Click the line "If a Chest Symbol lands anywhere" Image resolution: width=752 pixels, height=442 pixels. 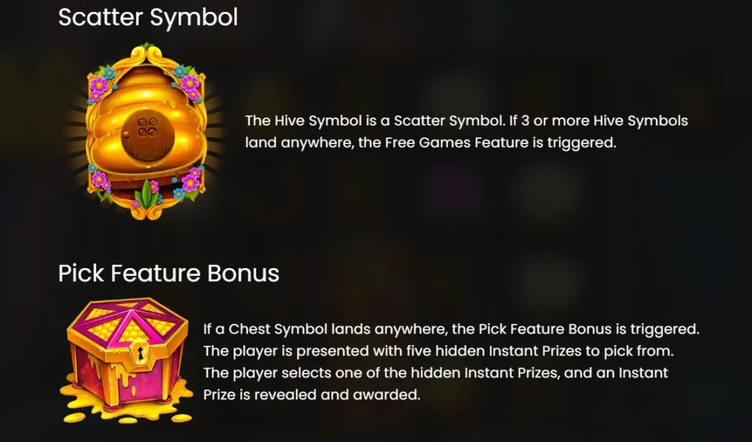452,329
